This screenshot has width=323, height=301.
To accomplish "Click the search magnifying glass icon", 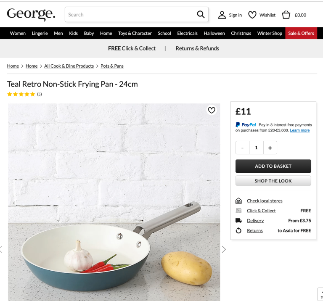I will [201, 15].
